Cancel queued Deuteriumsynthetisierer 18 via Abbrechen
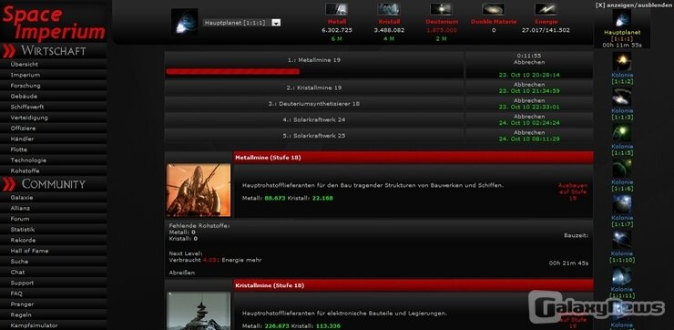 click(x=529, y=100)
